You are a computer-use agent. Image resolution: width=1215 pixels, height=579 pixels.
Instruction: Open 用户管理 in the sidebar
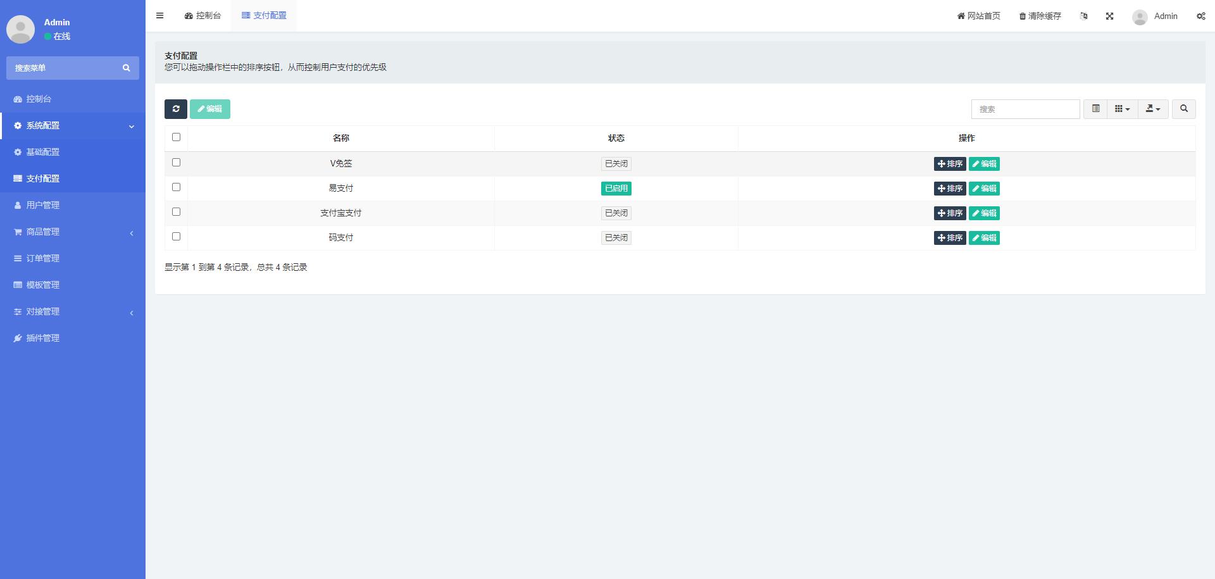(x=43, y=206)
